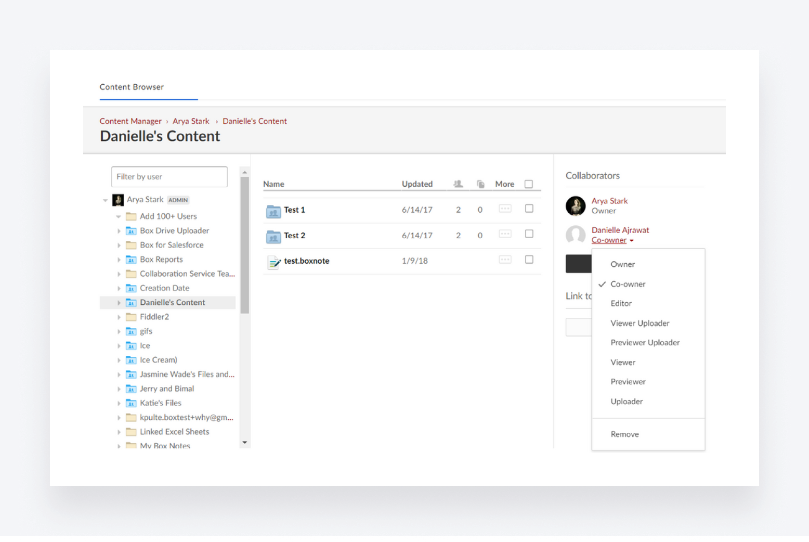Image resolution: width=809 pixels, height=542 pixels.
Task: Click the shared link column header icon
Action: point(480,184)
